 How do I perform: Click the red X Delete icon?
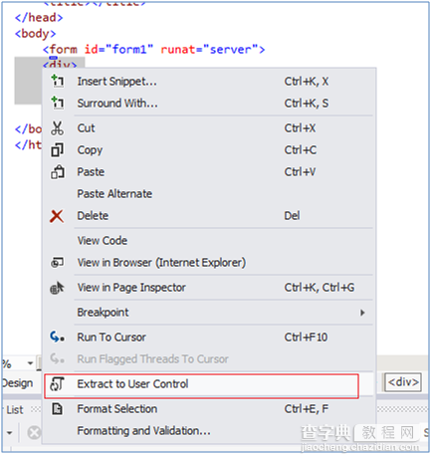coord(57,216)
